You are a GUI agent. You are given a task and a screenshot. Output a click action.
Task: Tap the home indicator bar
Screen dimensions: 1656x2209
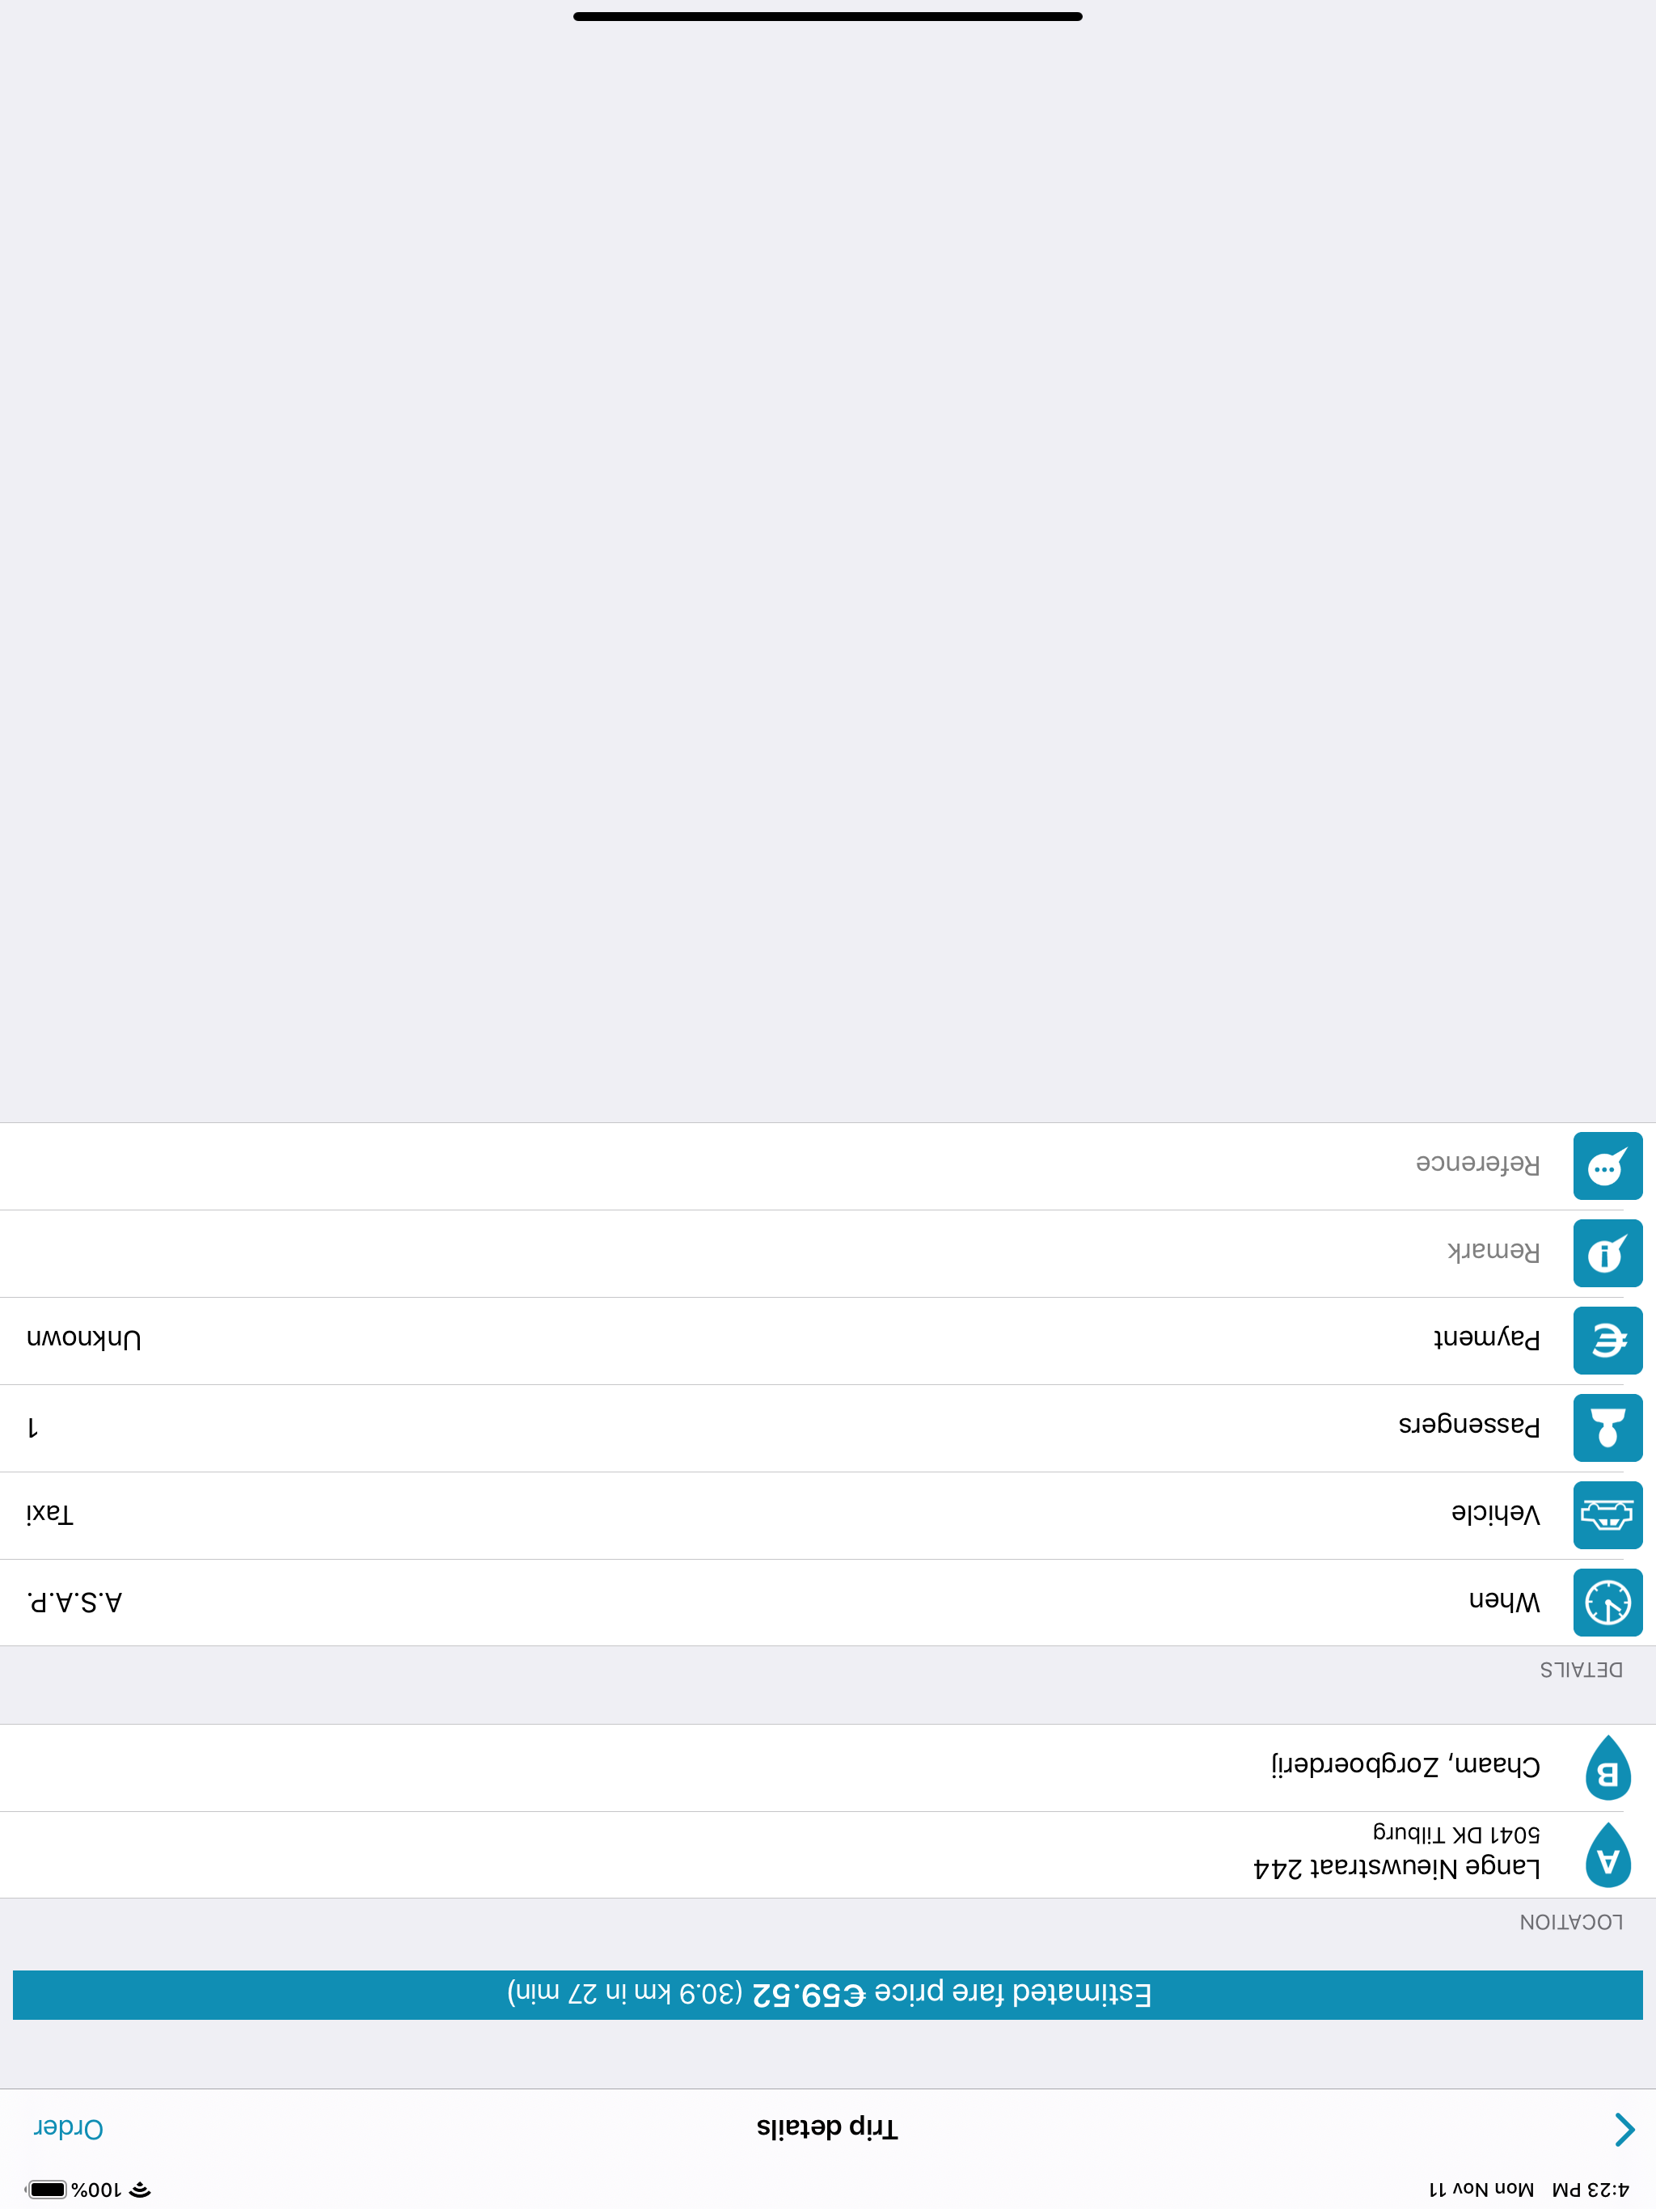[828, 16]
